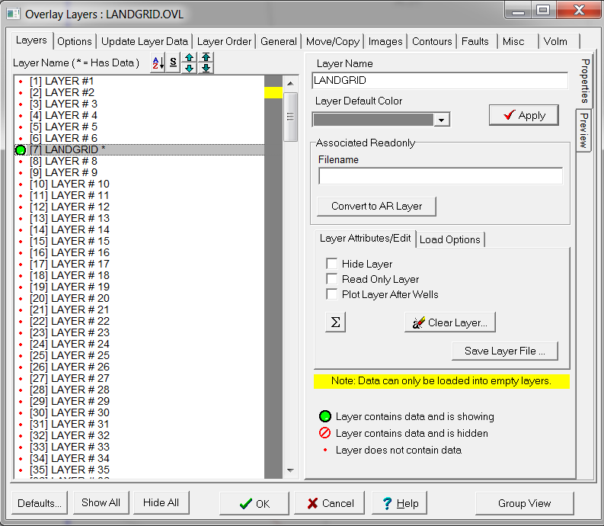The width and height of the screenshot is (604, 526).
Task: Click the Apply button
Action: 524,115
